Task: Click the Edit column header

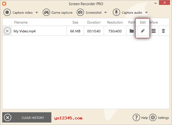Action: pyautogui.click(x=143, y=23)
